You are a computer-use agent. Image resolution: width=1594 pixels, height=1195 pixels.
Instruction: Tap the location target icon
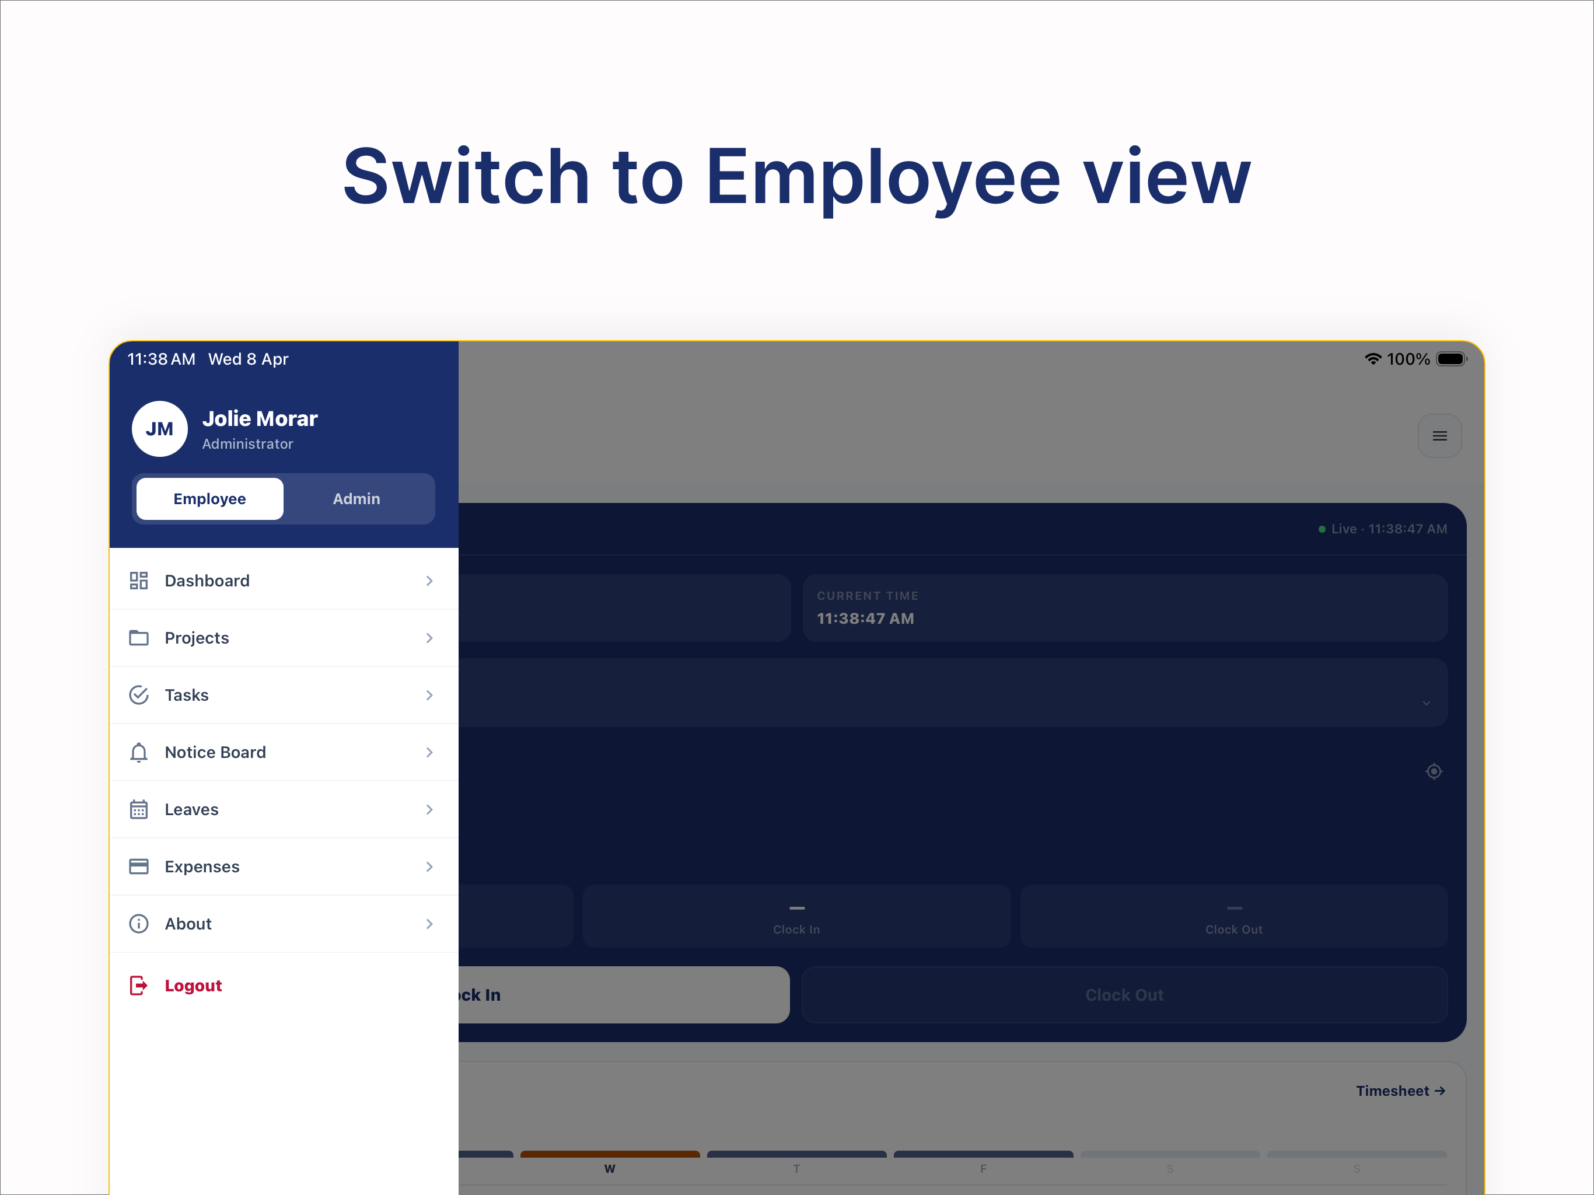pyautogui.click(x=1434, y=771)
